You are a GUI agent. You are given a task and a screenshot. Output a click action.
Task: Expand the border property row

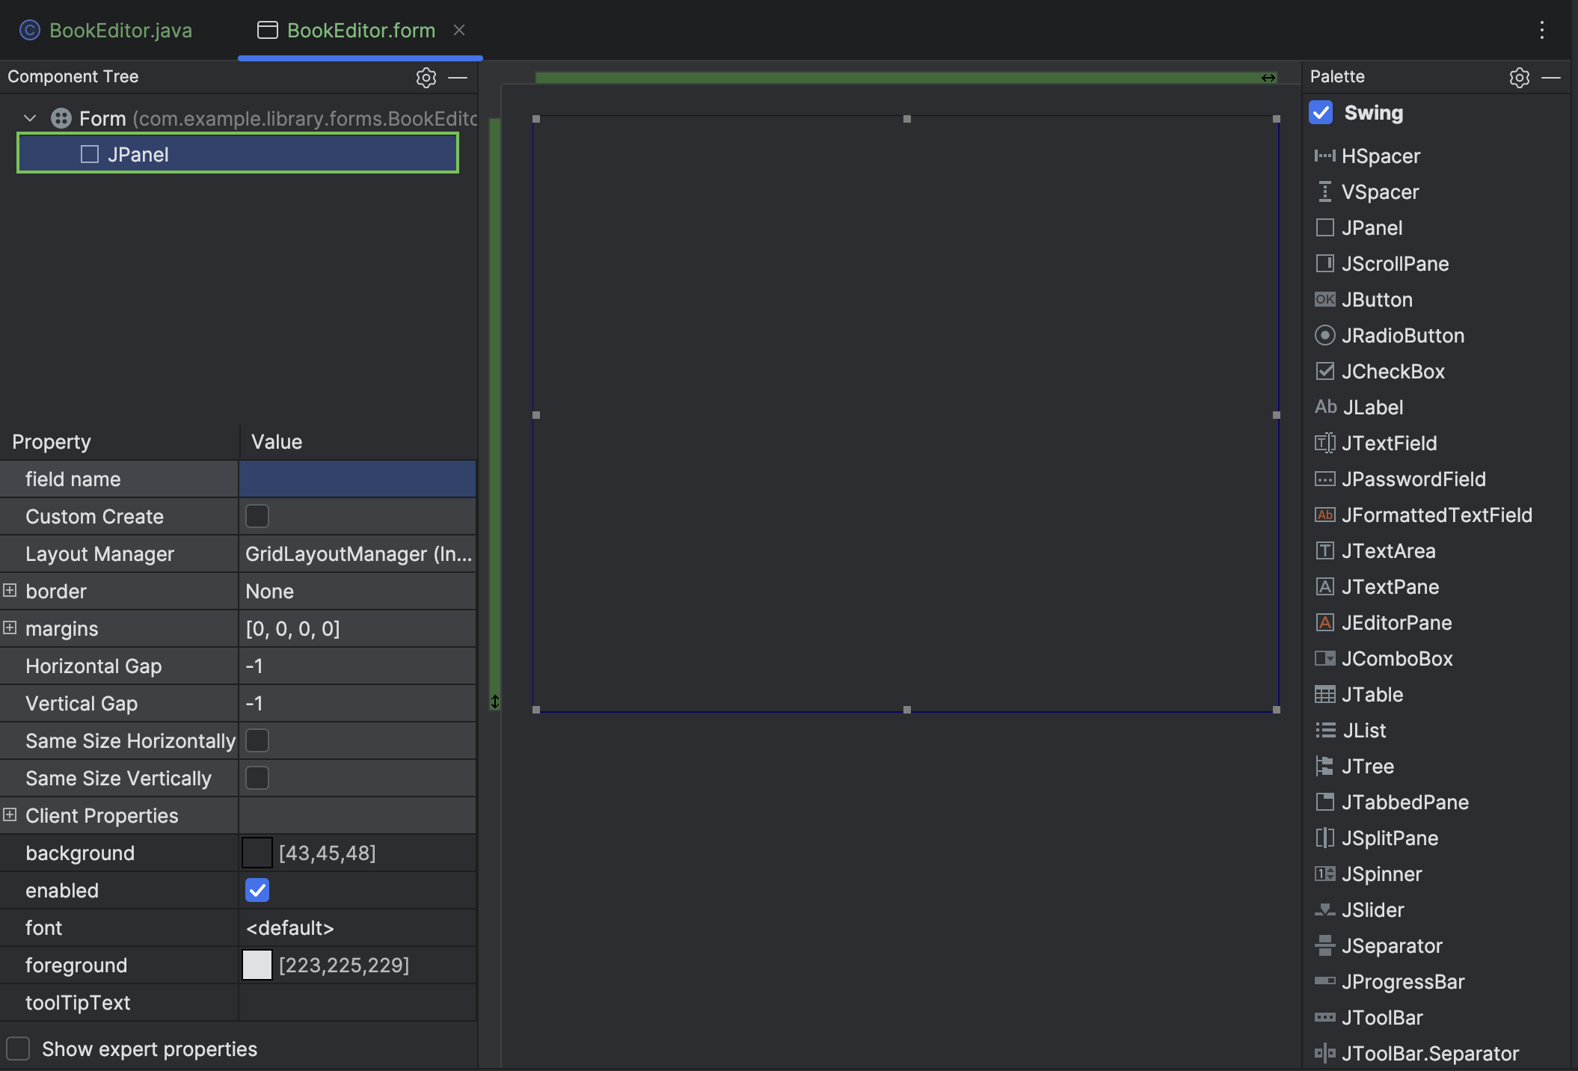[10, 591]
